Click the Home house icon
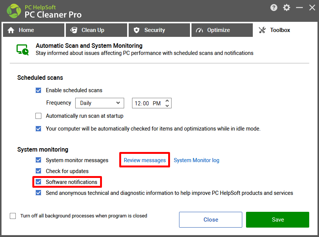This screenshot has height=237, width=319. pos(11,30)
